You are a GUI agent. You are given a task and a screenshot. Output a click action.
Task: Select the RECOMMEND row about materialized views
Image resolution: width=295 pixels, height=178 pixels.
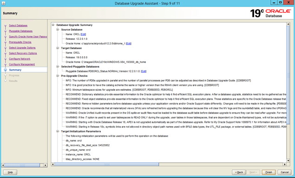176,108
